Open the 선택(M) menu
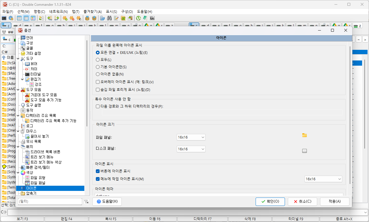The height and width of the screenshot is (222, 369). [x=23, y=12]
